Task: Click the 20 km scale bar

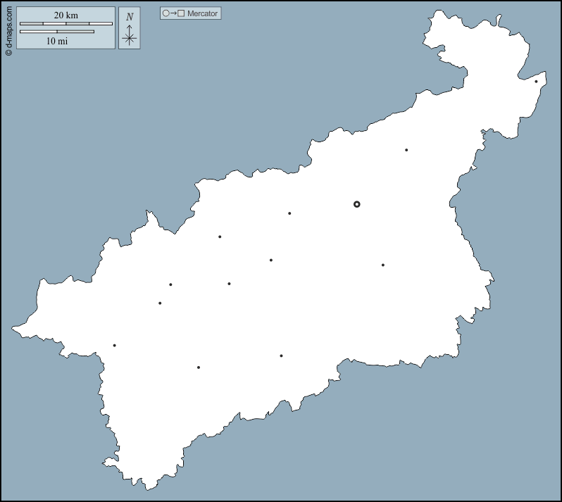Action: (65, 24)
